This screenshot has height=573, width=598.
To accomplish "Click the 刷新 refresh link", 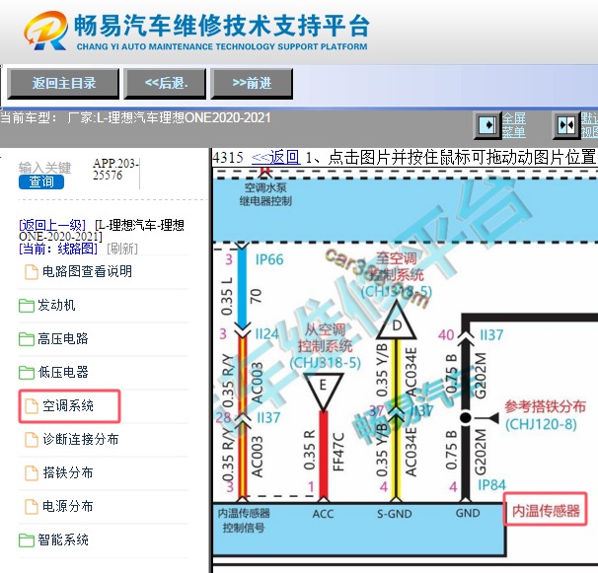I will (x=122, y=249).
